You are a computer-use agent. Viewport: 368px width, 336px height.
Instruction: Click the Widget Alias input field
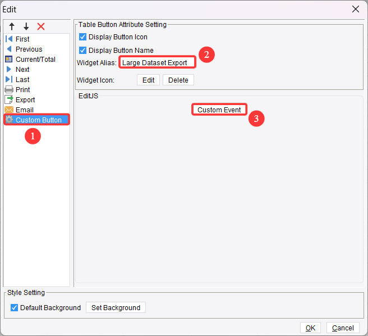pos(157,62)
